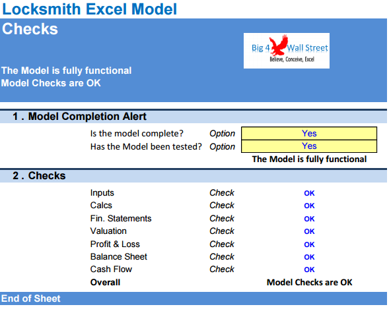Click 'The Model is fully functional' result cell
This screenshot has width=389, height=311.
tap(309, 159)
